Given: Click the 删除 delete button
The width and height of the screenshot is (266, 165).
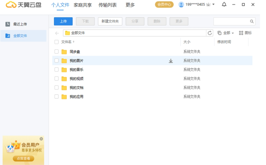Looking at the screenshot, I should [x=157, y=21].
